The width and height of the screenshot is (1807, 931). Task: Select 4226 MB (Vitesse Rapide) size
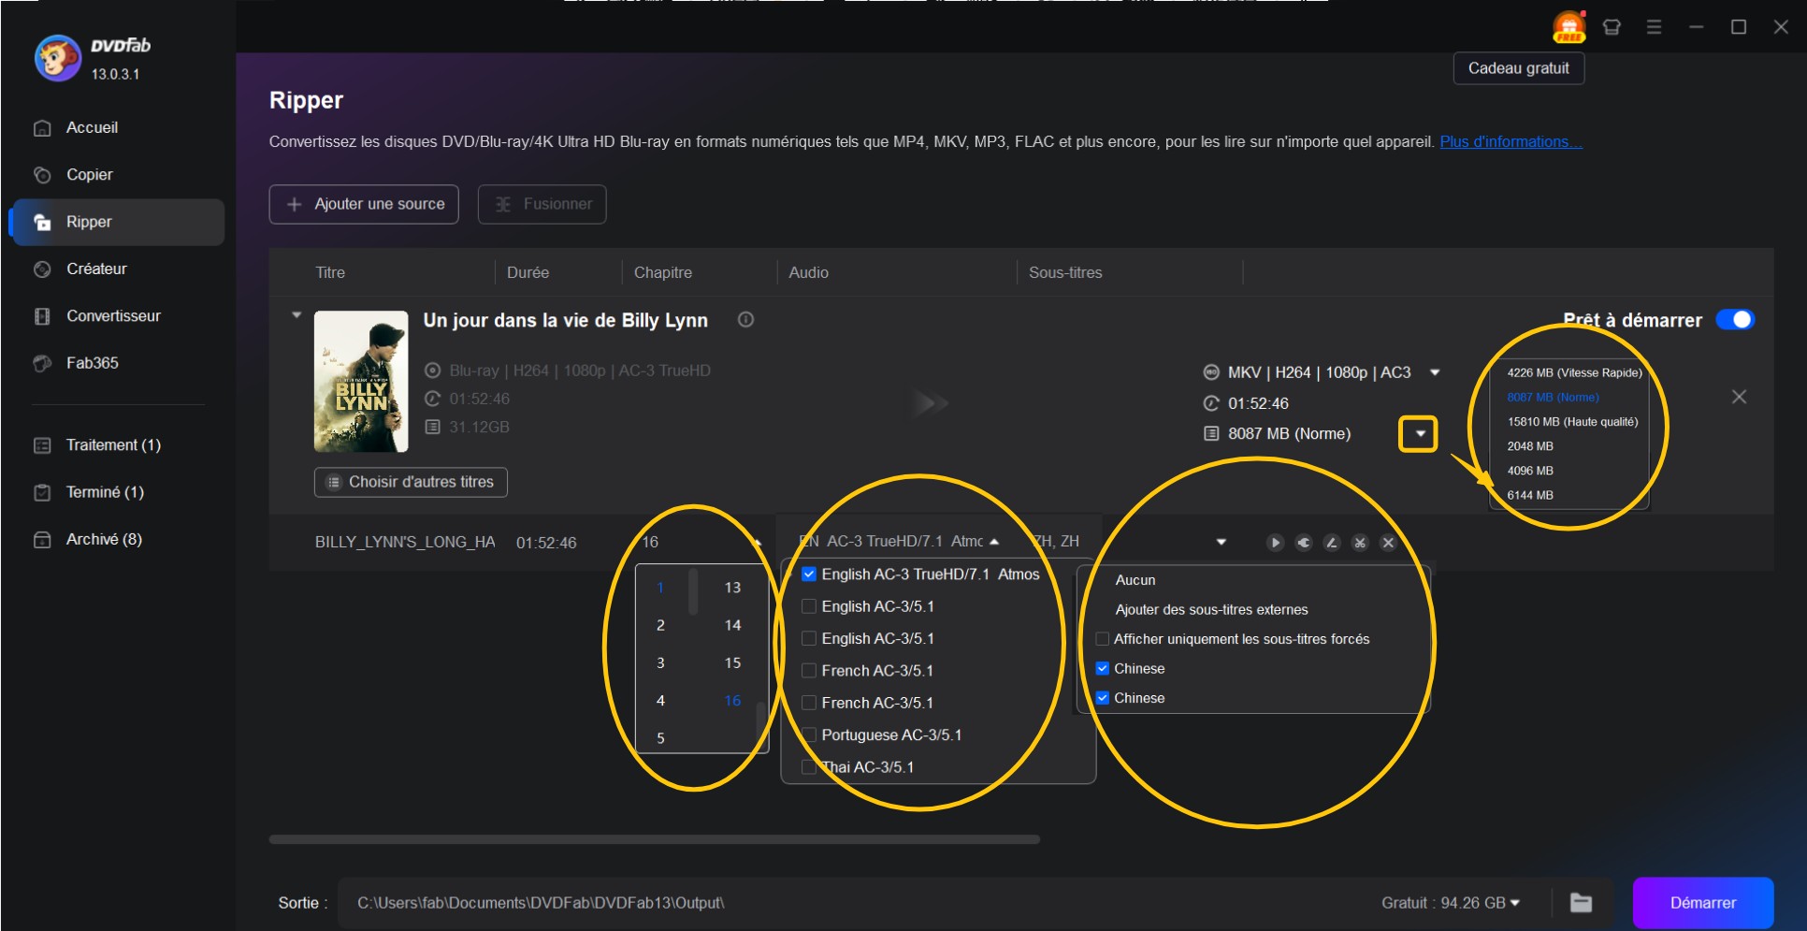pos(1573,372)
